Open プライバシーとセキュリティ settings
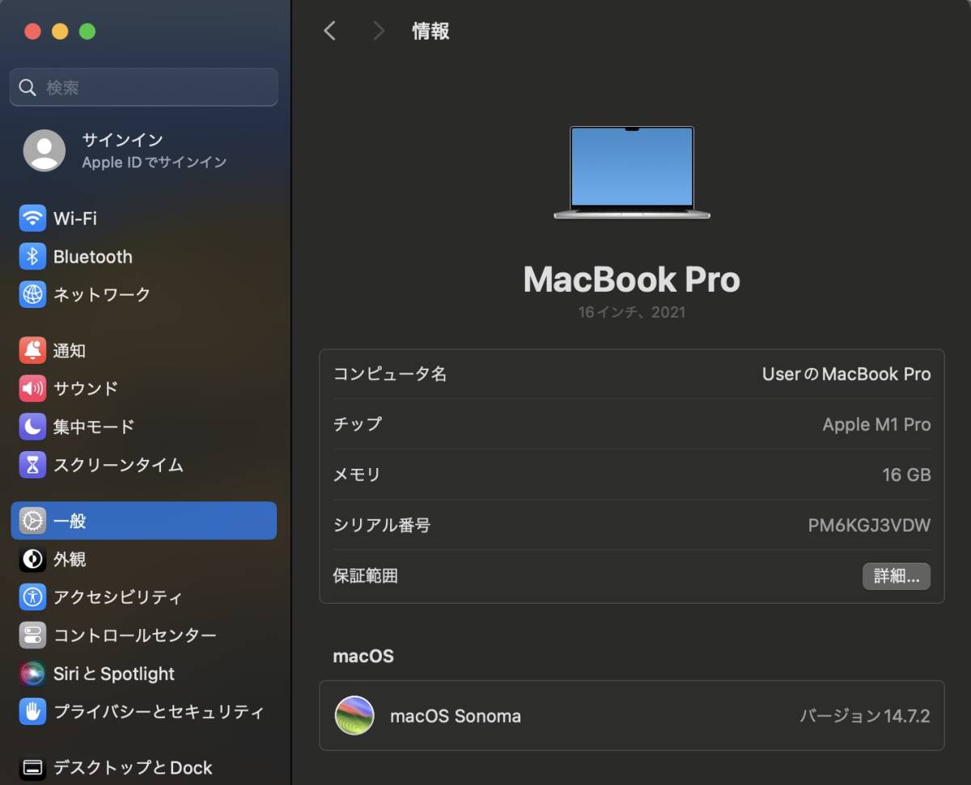 tap(143, 711)
